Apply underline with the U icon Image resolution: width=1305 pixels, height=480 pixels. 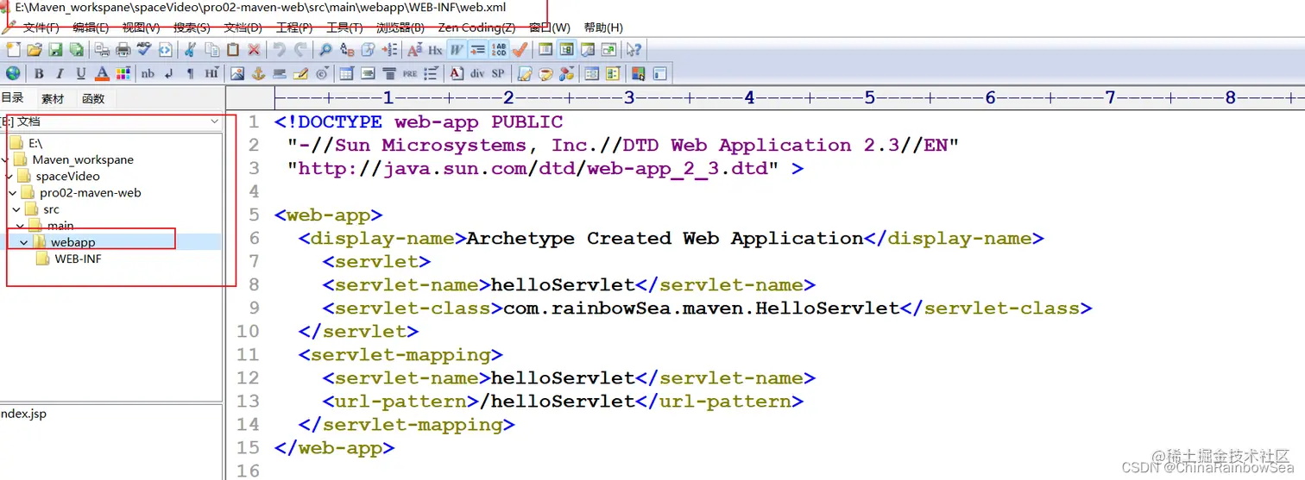[x=80, y=73]
